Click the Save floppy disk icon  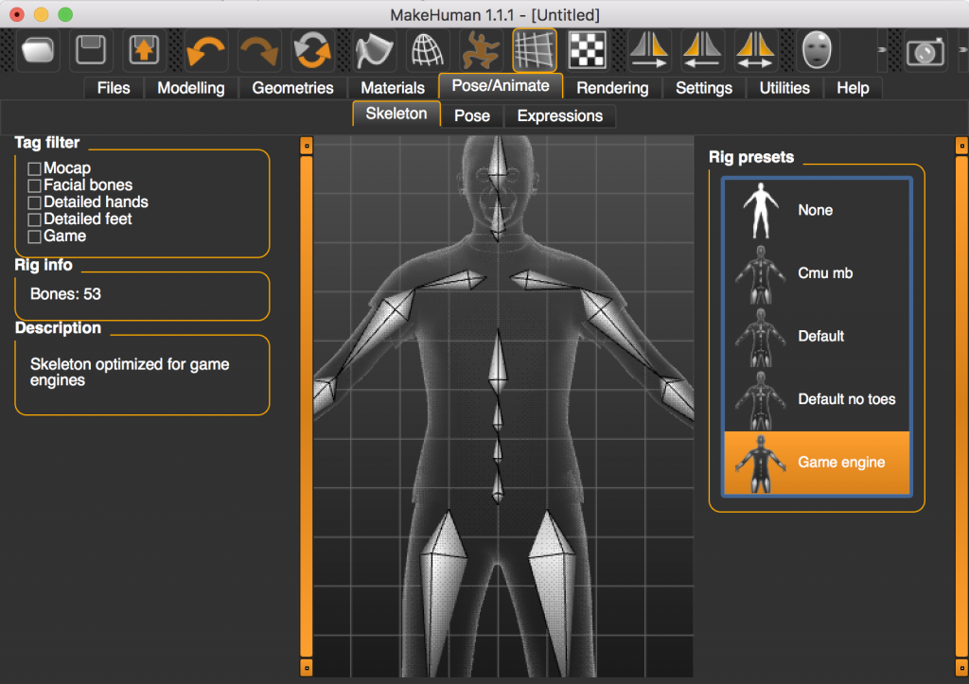click(91, 50)
